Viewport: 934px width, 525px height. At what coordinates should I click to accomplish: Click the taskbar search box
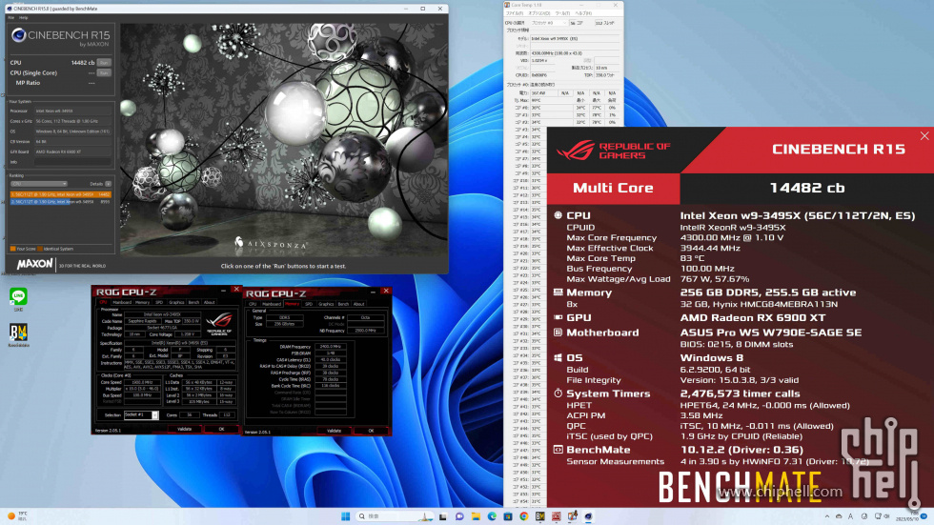pos(394,516)
